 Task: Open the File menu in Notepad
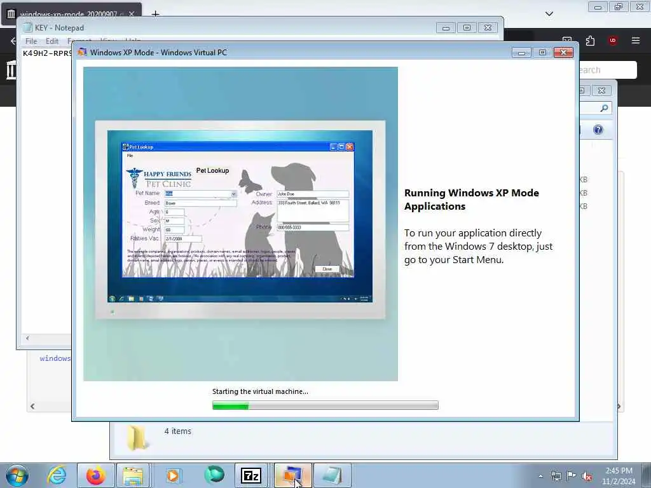(x=31, y=41)
